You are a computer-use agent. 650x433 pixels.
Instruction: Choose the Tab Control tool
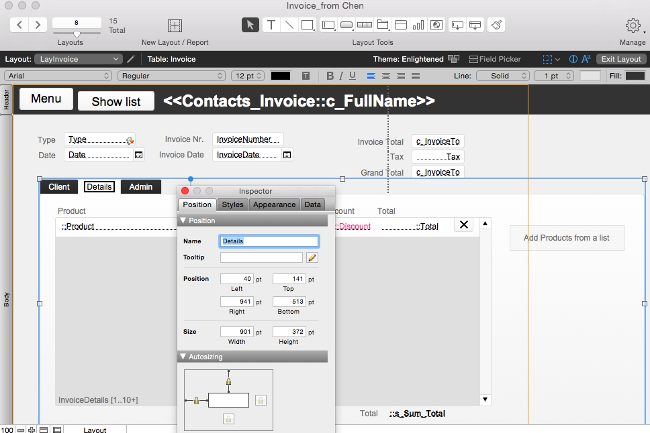click(383, 25)
